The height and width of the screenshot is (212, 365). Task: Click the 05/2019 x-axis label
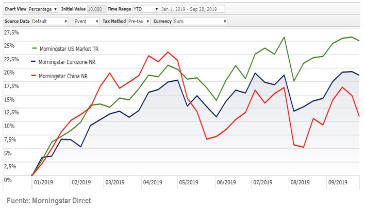pos(189,182)
